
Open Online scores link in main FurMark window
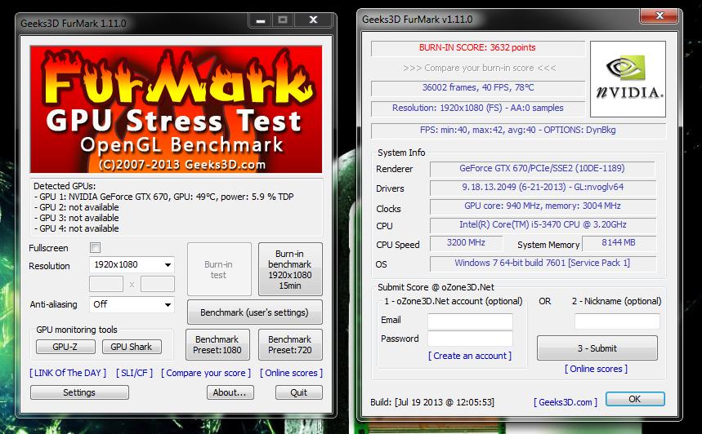pos(291,373)
